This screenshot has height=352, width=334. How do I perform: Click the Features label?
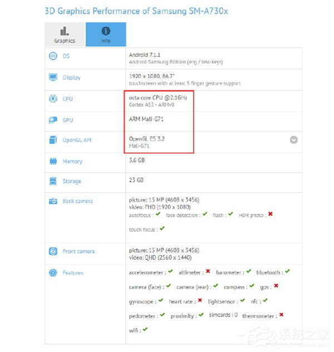click(x=73, y=273)
